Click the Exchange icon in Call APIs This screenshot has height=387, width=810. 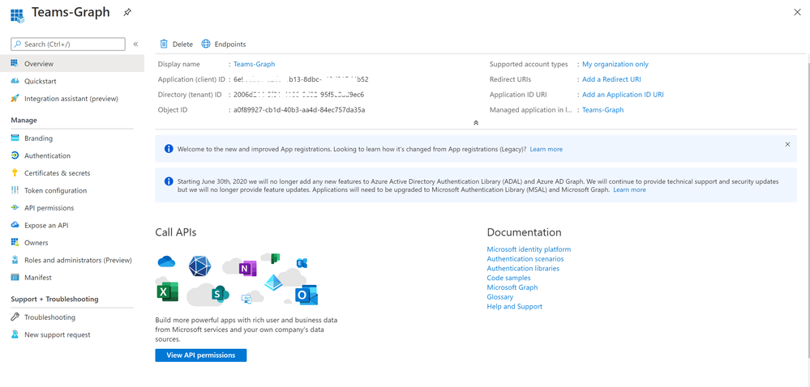302,263
